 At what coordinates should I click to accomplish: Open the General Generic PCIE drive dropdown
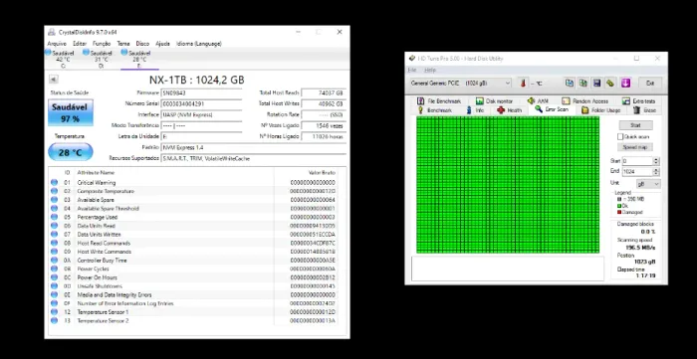(x=460, y=83)
